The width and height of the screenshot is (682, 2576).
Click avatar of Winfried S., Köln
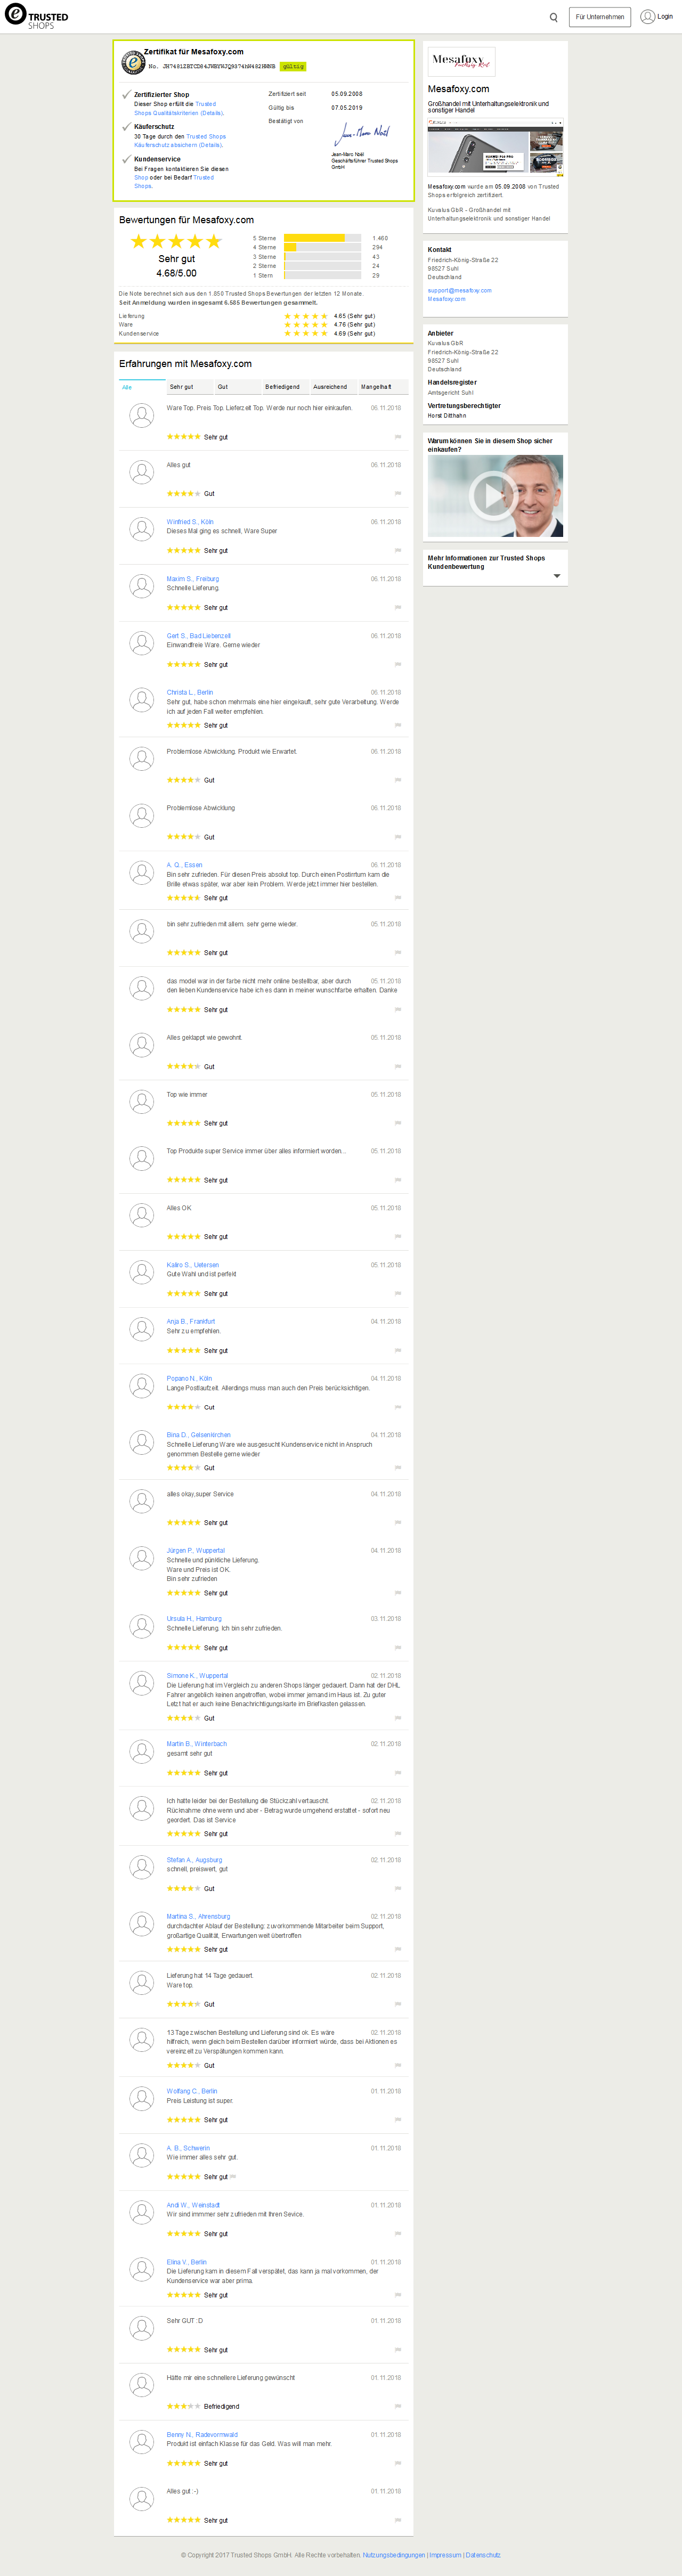click(x=142, y=530)
